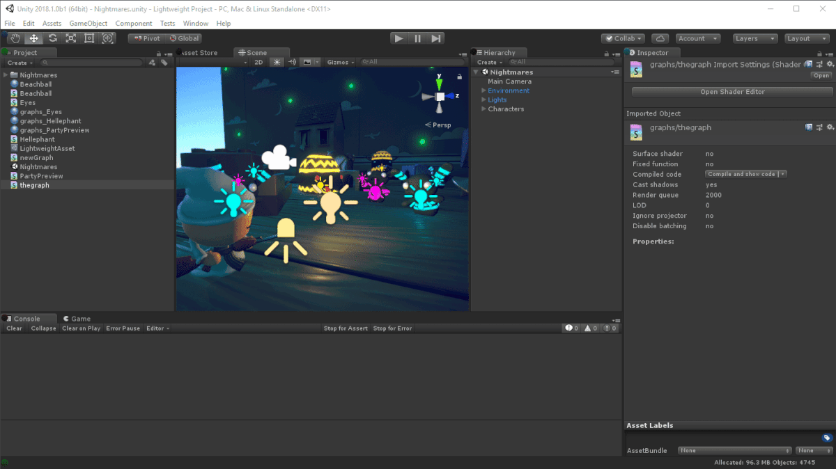836x469 pixels.
Task: Expand Characters object in Hierarchy
Action: pyautogui.click(x=483, y=109)
